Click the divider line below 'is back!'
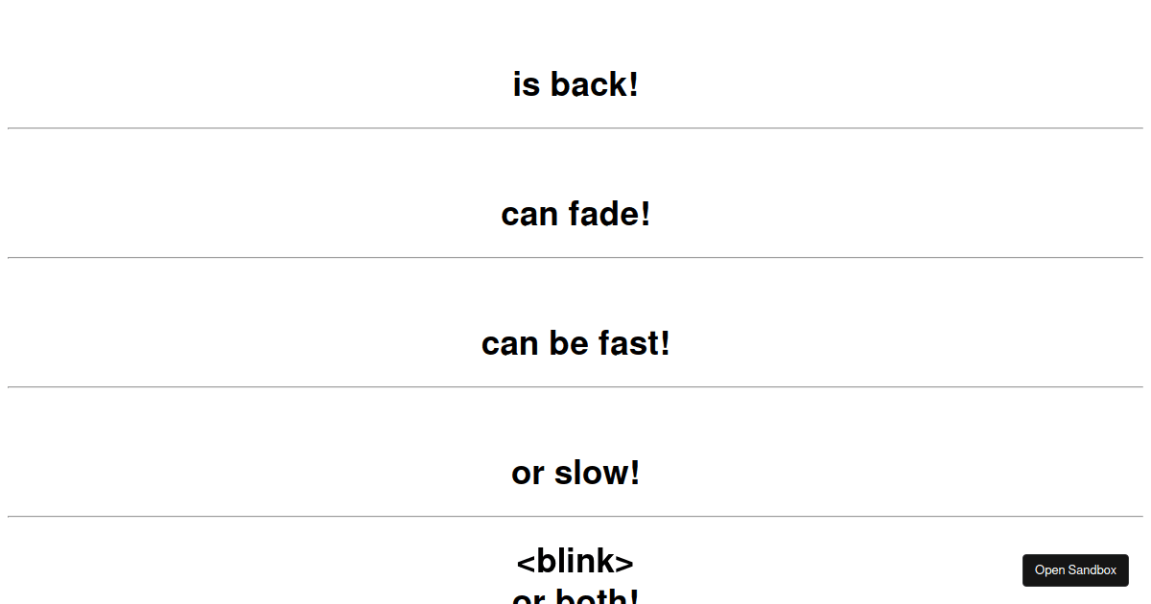This screenshot has width=1151, height=604. pos(575,128)
